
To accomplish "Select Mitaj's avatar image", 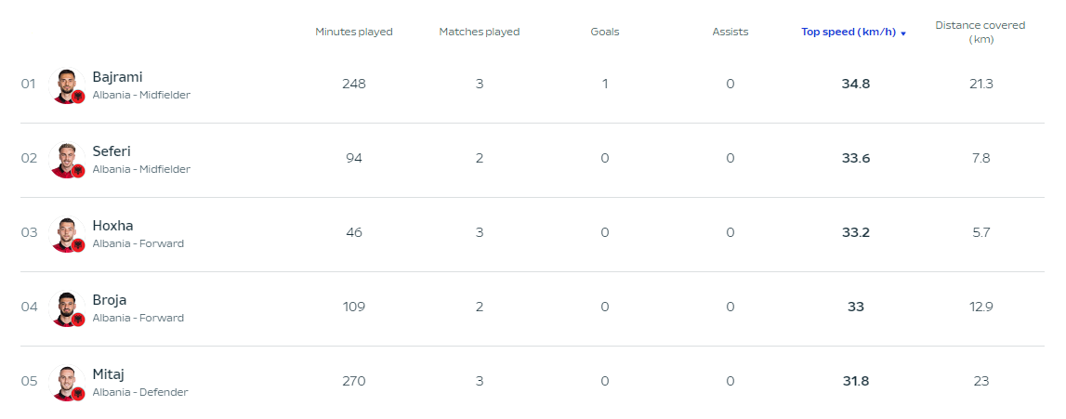I will [67, 382].
